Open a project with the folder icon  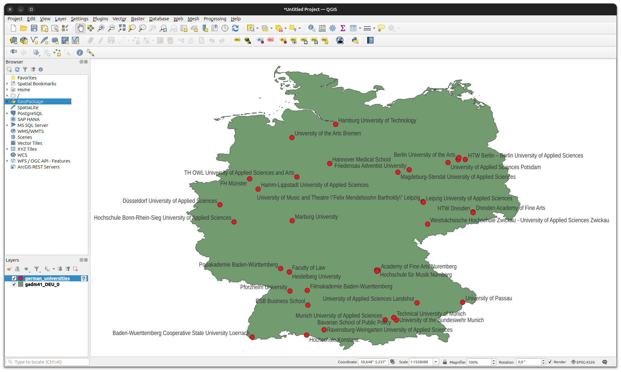[x=23, y=28]
